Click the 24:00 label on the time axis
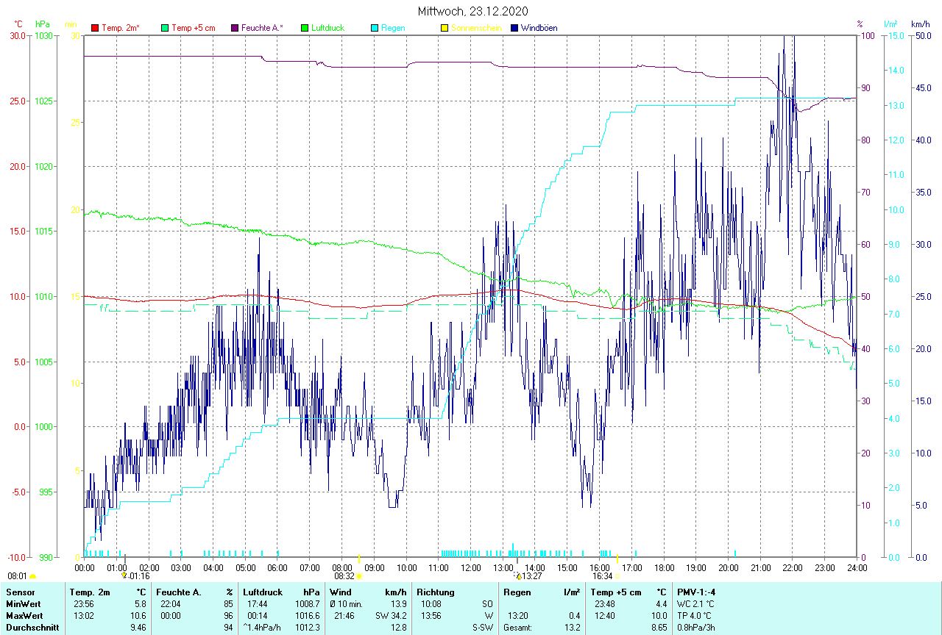 pos(857,567)
